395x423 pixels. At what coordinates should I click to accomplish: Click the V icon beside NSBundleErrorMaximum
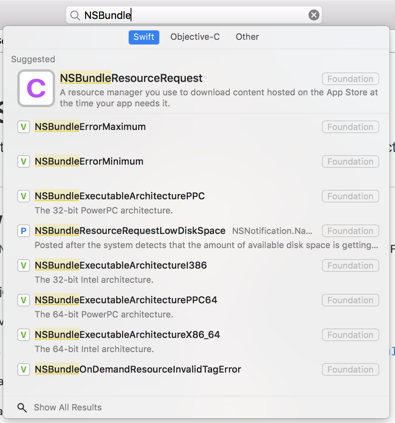(24, 127)
